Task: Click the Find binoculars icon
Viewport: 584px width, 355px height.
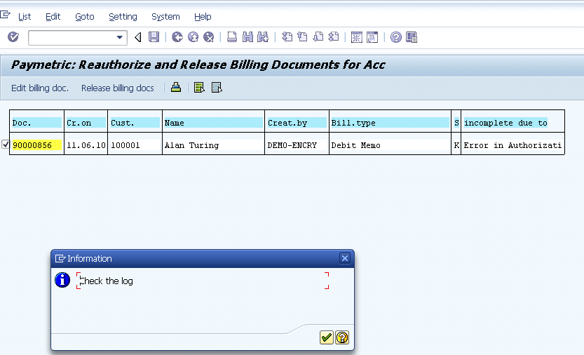Action: pos(247,37)
